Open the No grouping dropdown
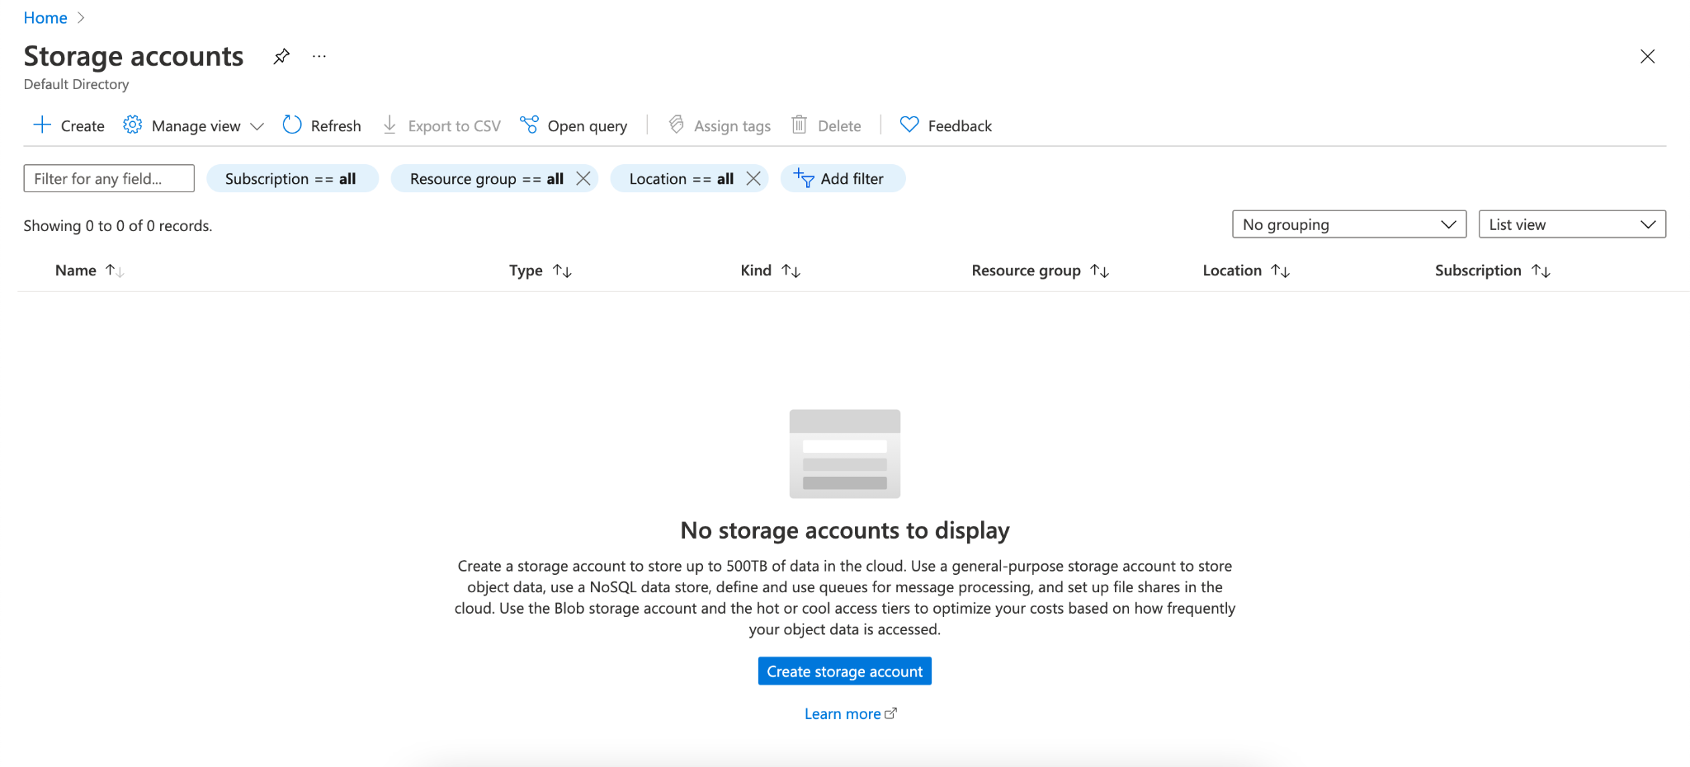This screenshot has width=1690, height=767. tap(1349, 224)
